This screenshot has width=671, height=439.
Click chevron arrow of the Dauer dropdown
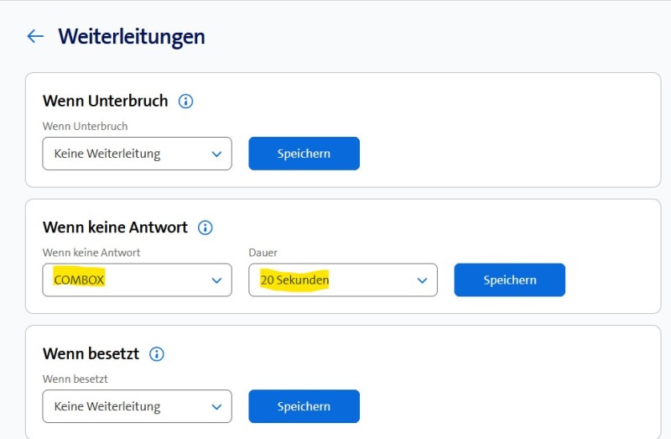pyautogui.click(x=422, y=280)
